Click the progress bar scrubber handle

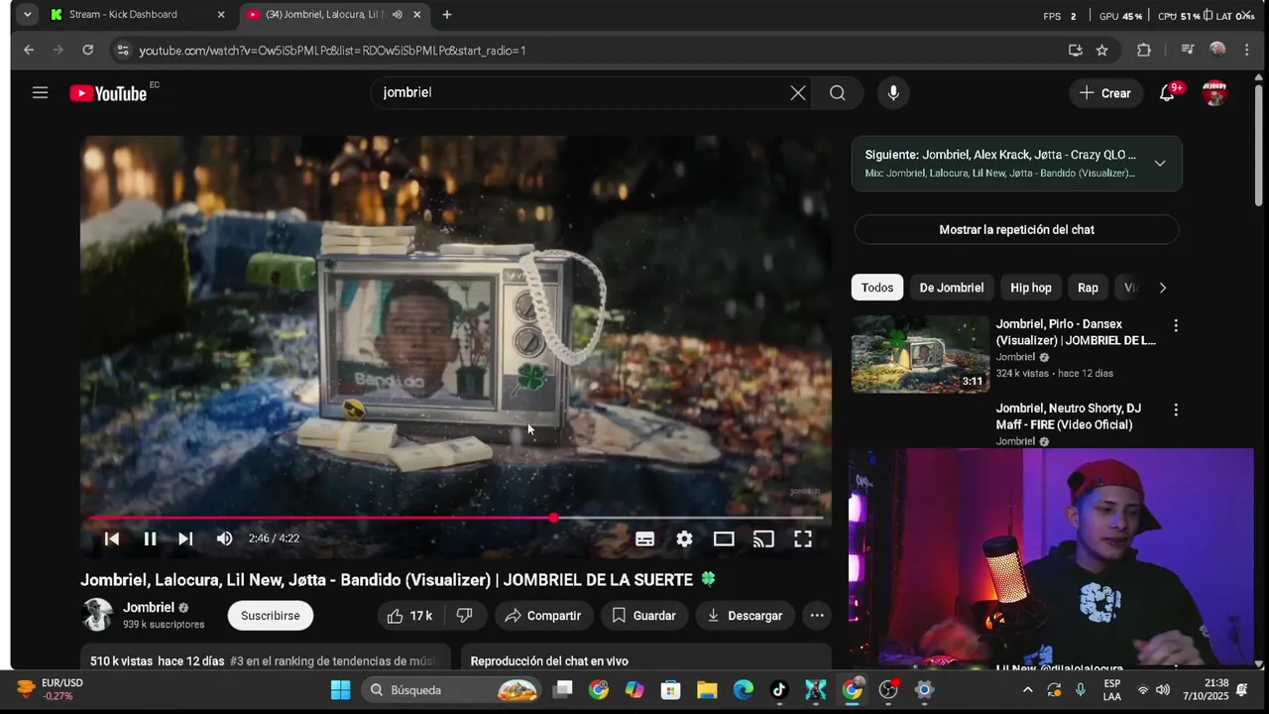(x=553, y=518)
